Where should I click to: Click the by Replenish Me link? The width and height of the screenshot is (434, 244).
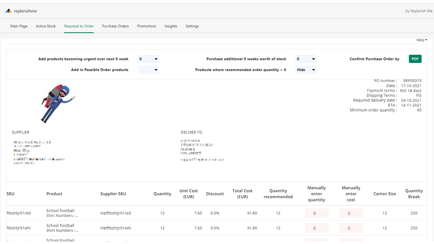(419, 11)
